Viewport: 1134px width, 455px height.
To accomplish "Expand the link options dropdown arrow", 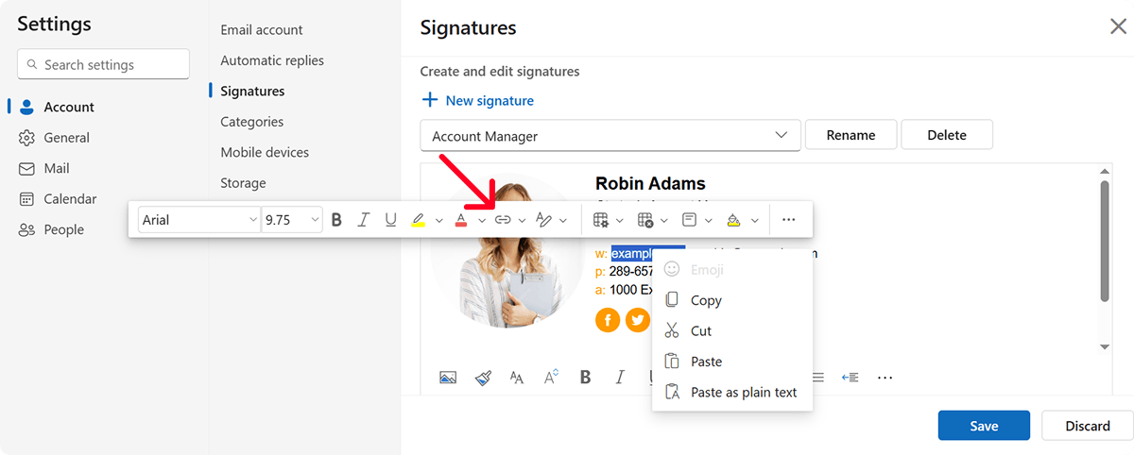I will (523, 220).
